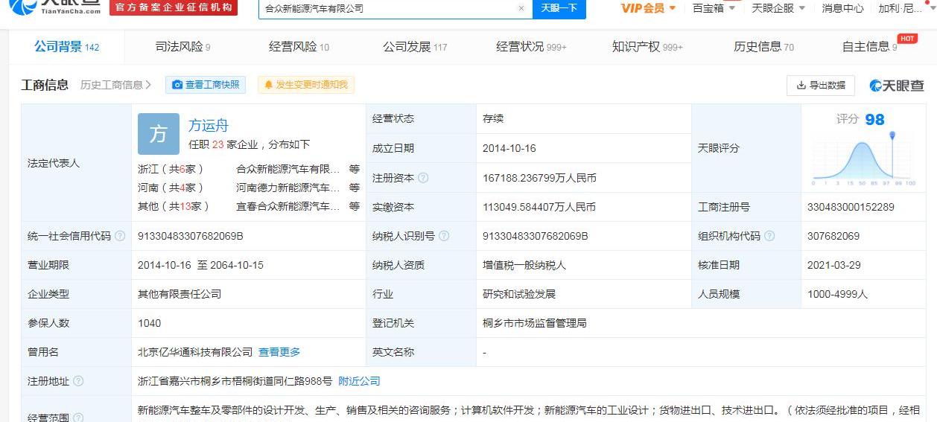Click the help icon beside 纳税人识别号
This screenshot has height=422, width=937.
pyautogui.click(x=444, y=236)
